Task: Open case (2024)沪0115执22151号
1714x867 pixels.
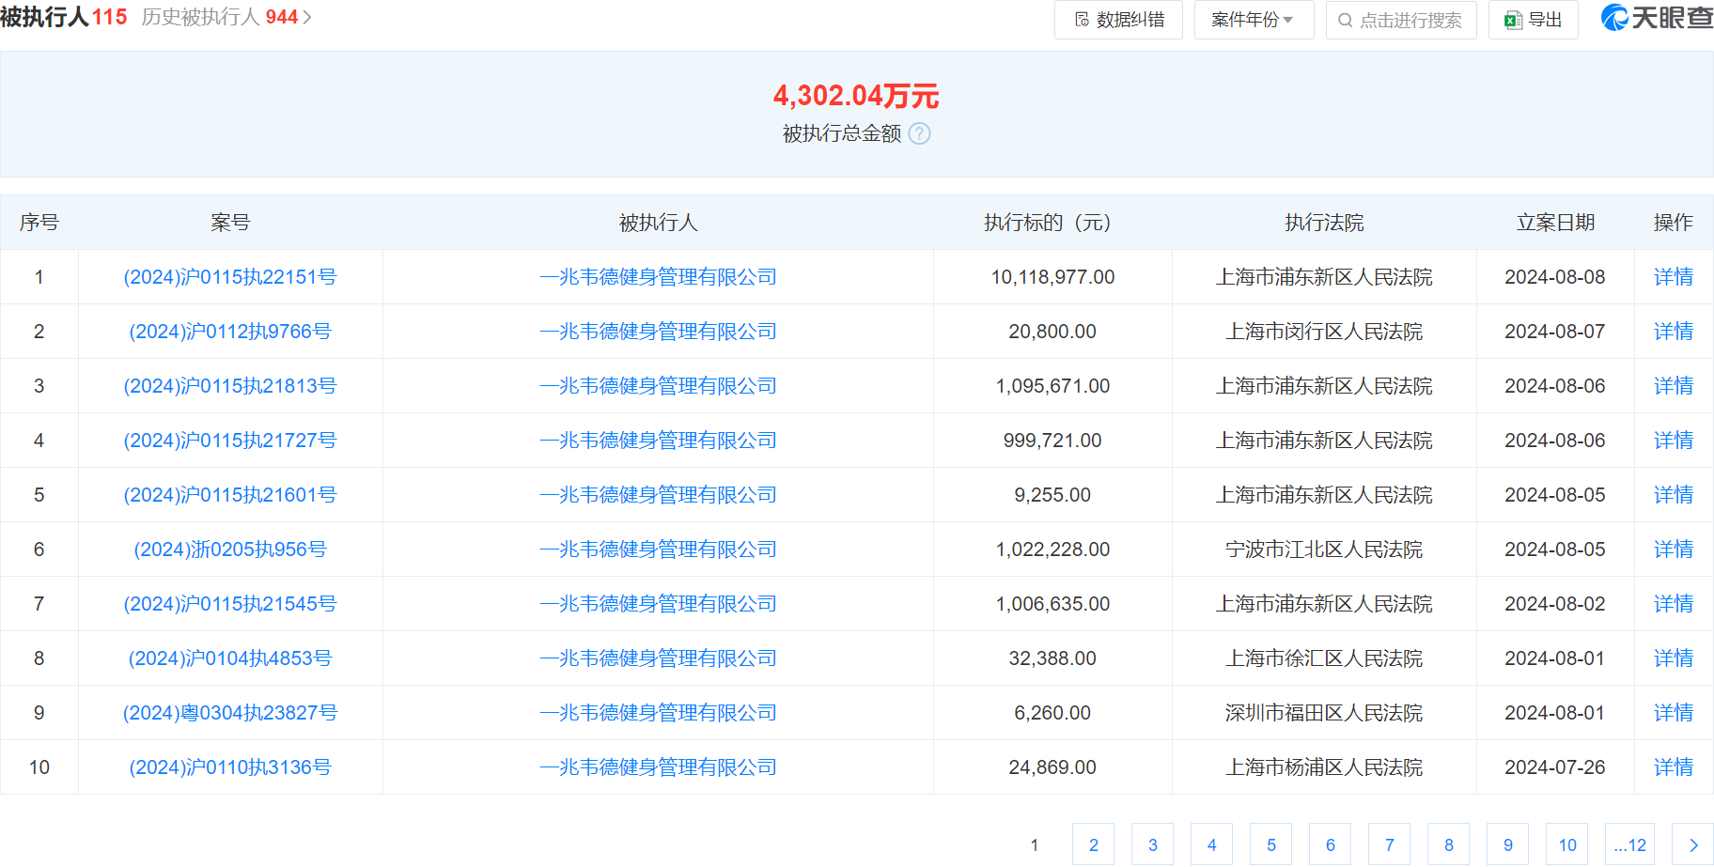Action: (x=230, y=277)
